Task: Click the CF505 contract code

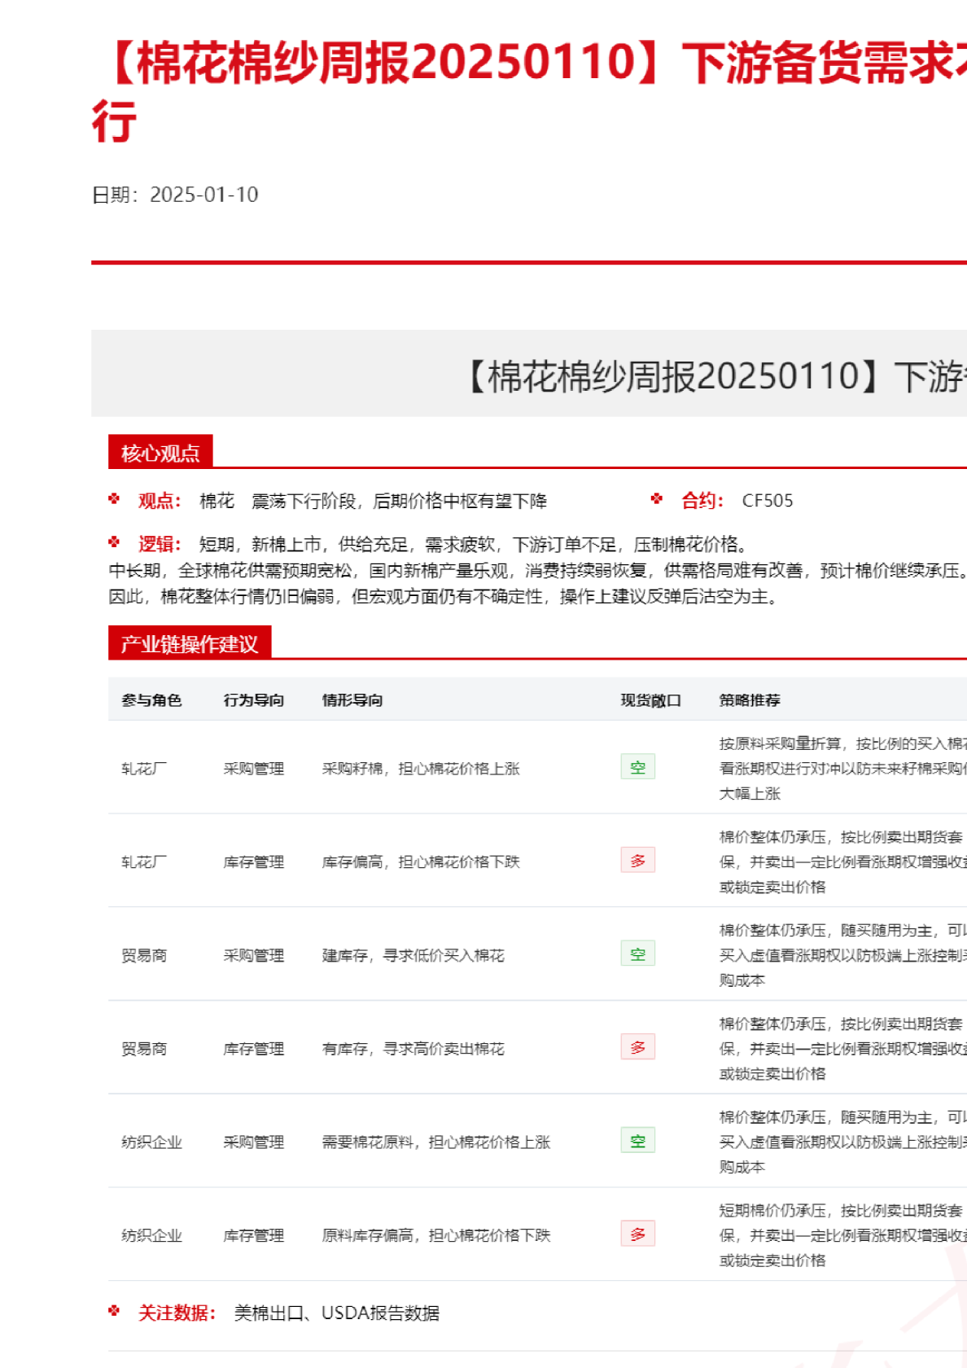Action: [x=767, y=501]
